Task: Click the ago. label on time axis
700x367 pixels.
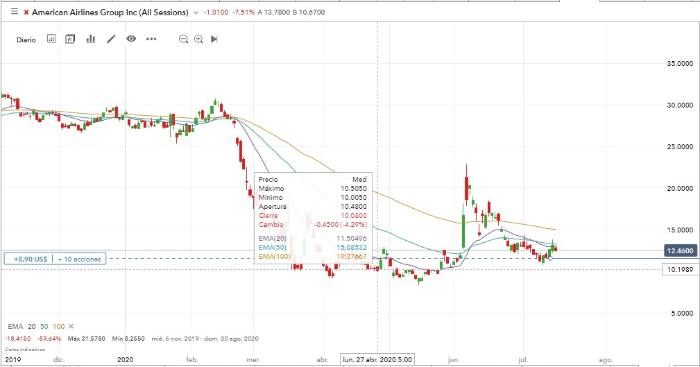Action: pos(606,359)
